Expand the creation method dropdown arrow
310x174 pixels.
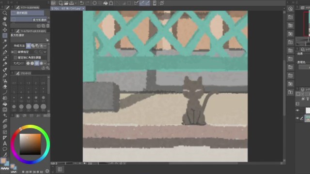tap(45, 46)
